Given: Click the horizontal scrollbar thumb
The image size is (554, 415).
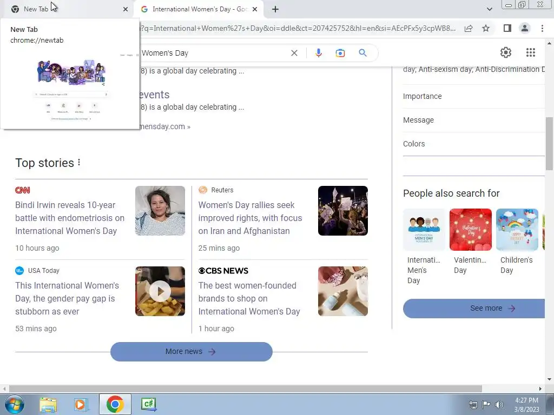Looking at the screenshot, I should coord(245,389).
